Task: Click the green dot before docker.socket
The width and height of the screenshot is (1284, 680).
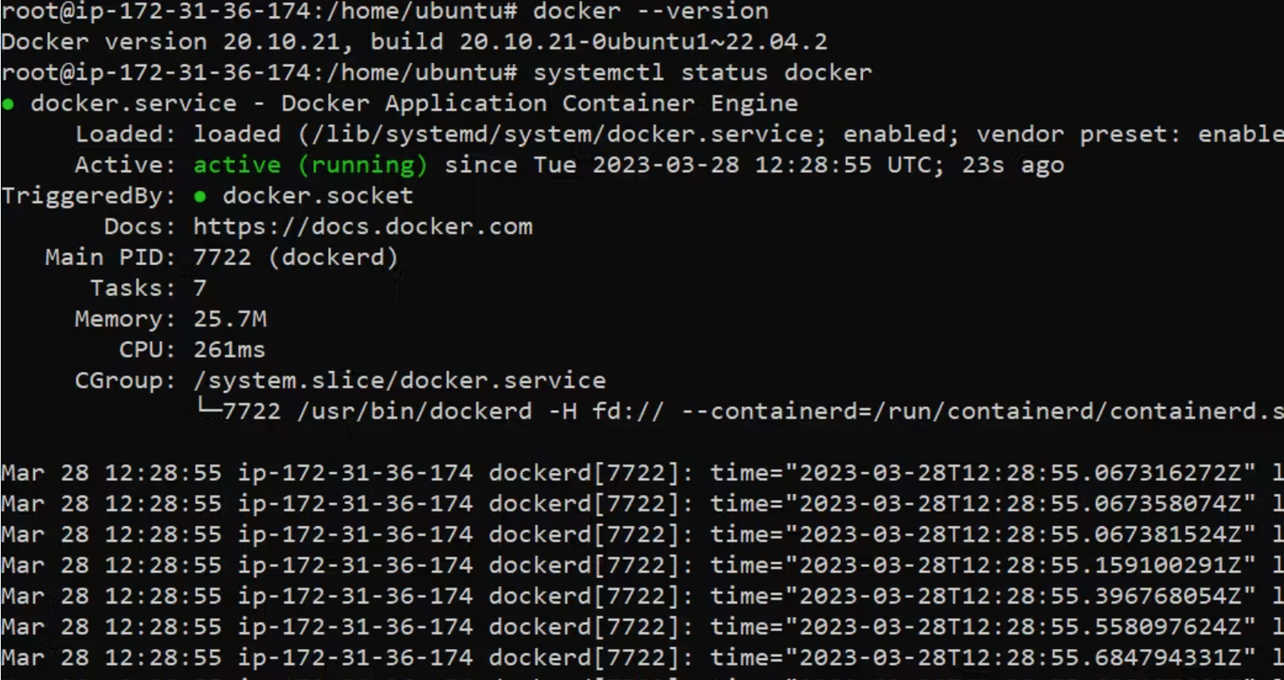Action: click(200, 197)
